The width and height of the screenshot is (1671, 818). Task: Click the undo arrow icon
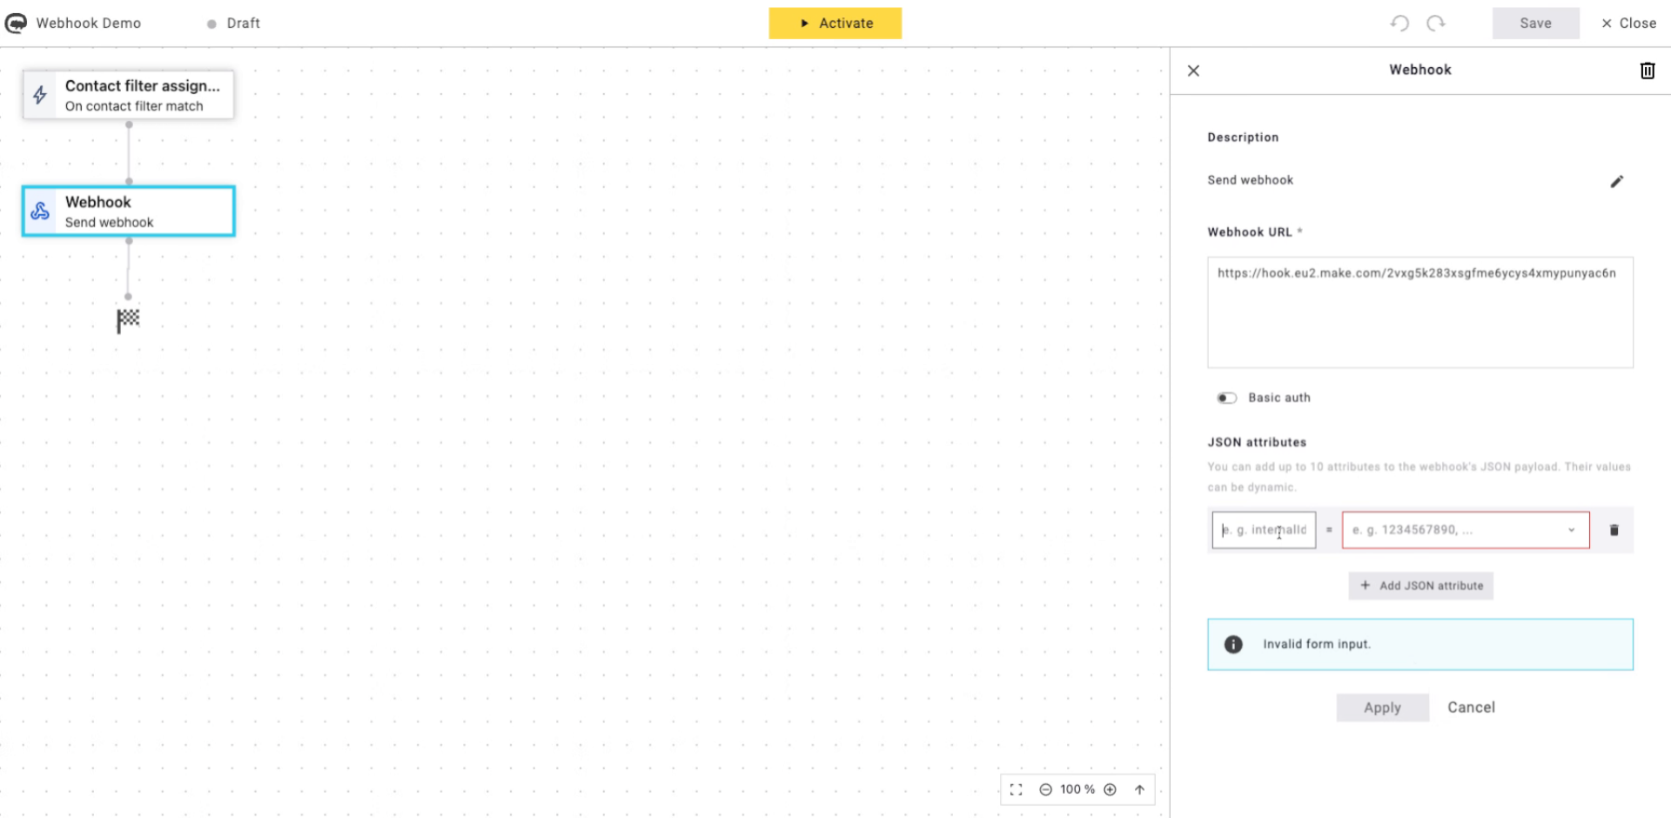[x=1399, y=23]
